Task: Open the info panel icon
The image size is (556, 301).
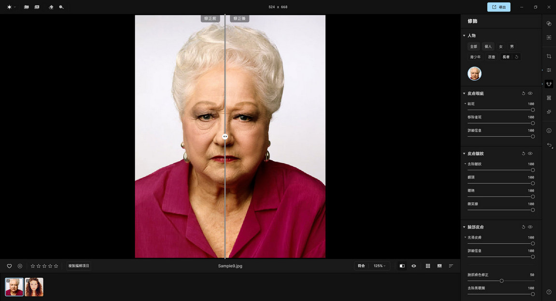Action: click(x=549, y=131)
